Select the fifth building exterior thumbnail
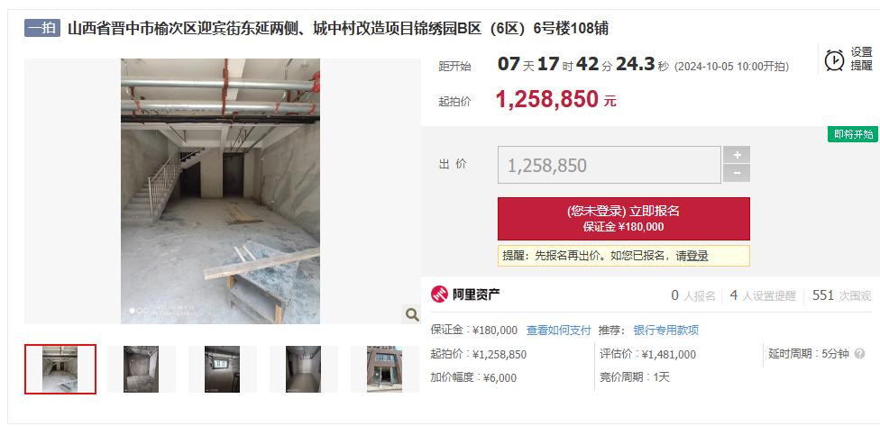 (x=384, y=369)
